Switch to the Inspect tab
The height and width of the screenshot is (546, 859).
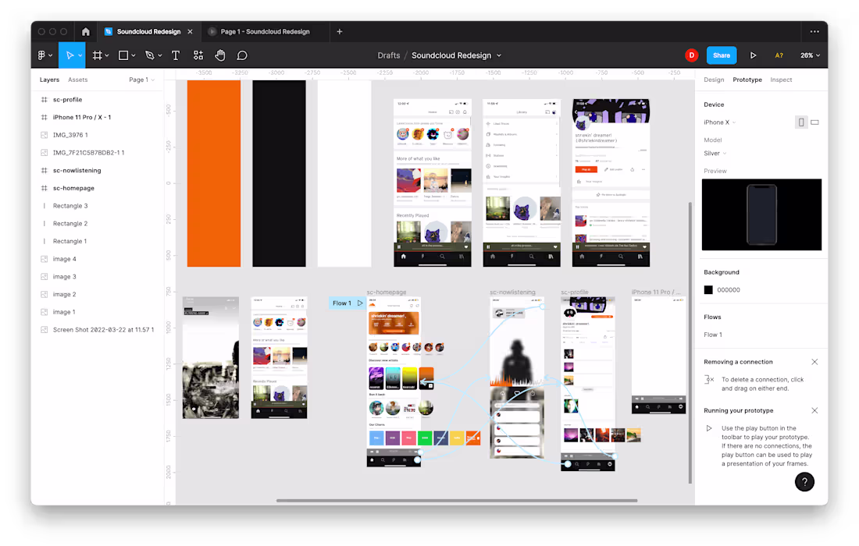tap(781, 79)
